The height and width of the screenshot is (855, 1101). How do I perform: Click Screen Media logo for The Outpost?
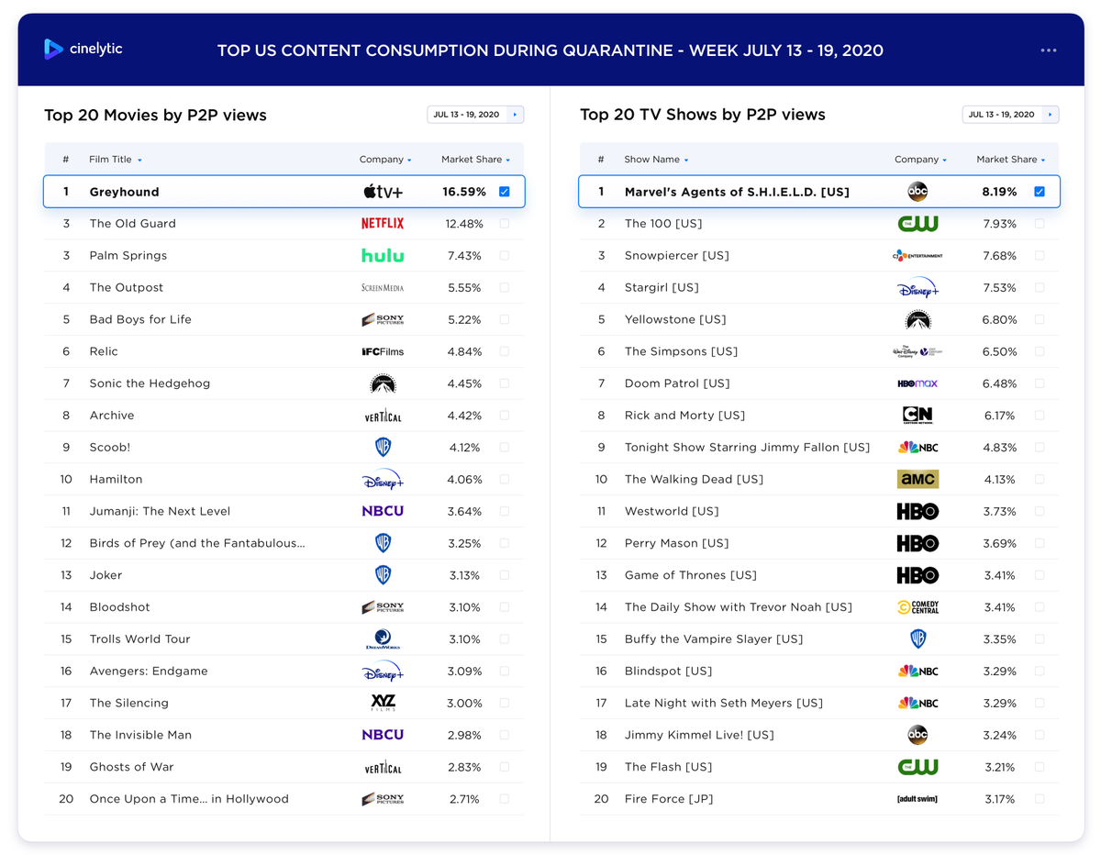(x=383, y=287)
